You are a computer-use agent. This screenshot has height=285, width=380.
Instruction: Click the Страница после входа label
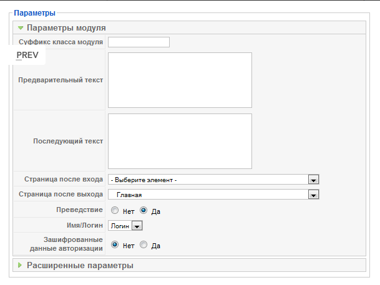coord(64,179)
